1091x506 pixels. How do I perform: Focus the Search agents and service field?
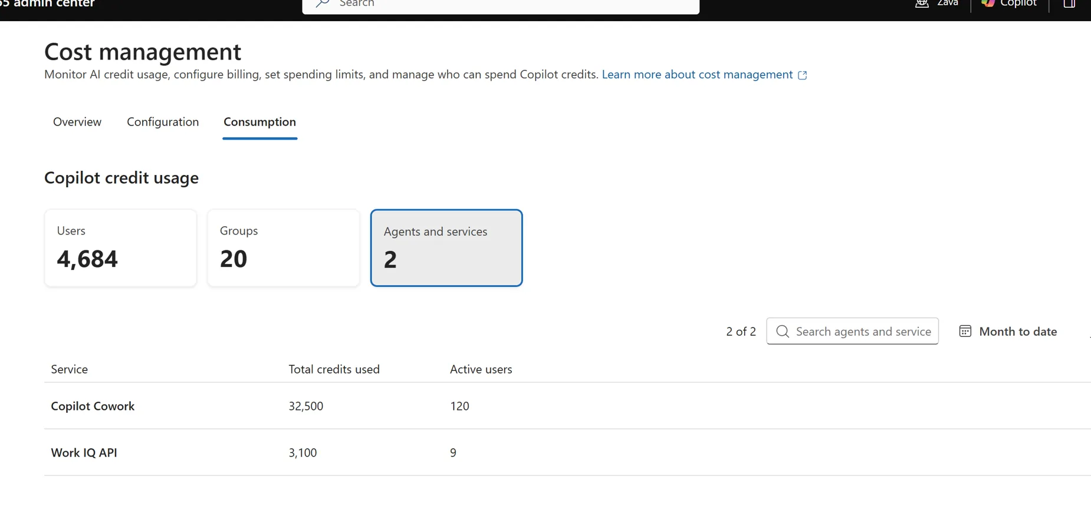click(852, 331)
